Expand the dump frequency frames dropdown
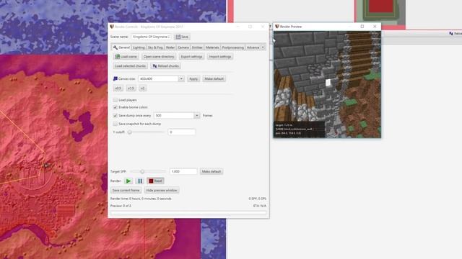This screenshot has height=259, width=462. coord(196,116)
